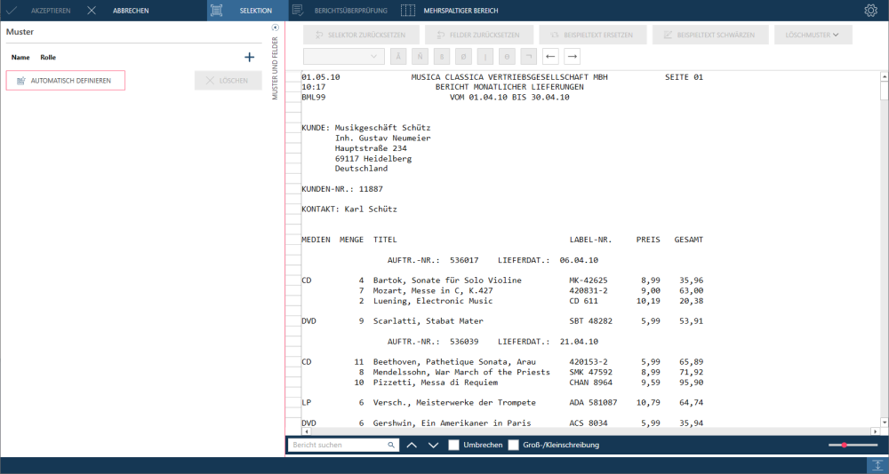Open the Mehrspaltiger Bereich tab
This screenshot has height=474, width=889.
coord(449,10)
